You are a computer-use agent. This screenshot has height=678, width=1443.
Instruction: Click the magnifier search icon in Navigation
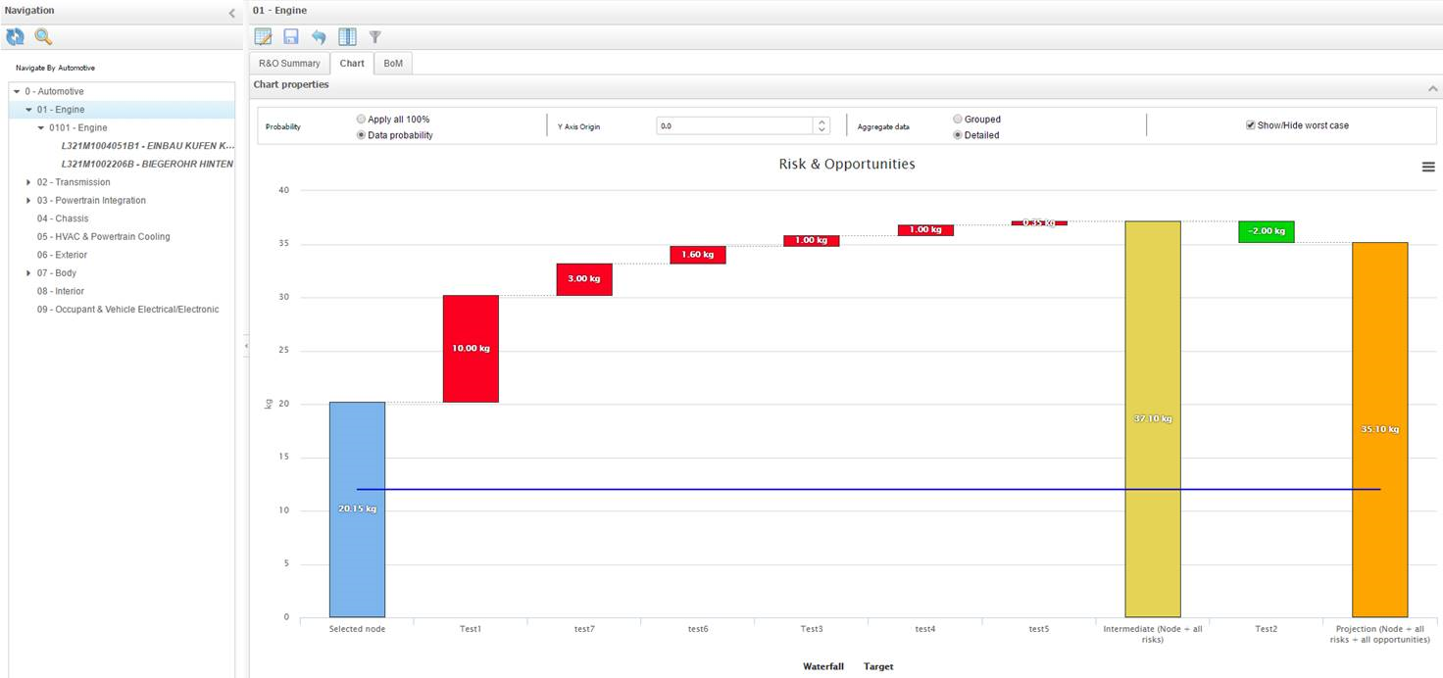pyautogui.click(x=43, y=37)
